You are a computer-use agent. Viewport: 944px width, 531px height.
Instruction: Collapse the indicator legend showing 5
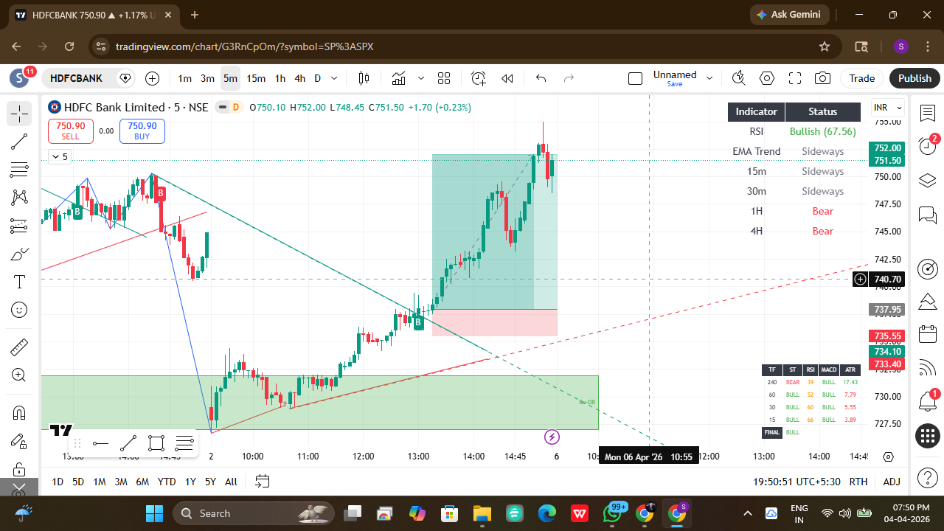(59, 156)
